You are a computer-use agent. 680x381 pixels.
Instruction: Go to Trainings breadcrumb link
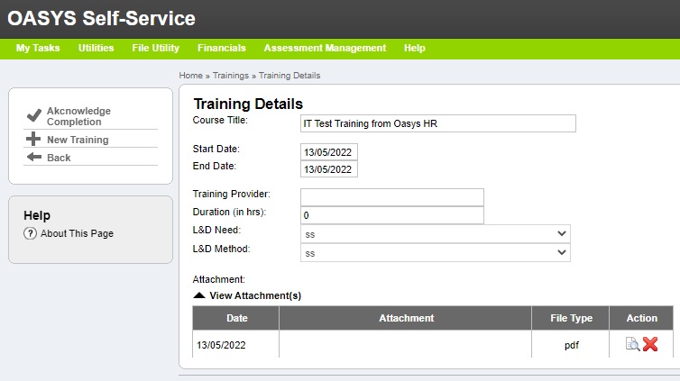(x=231, y=76)
